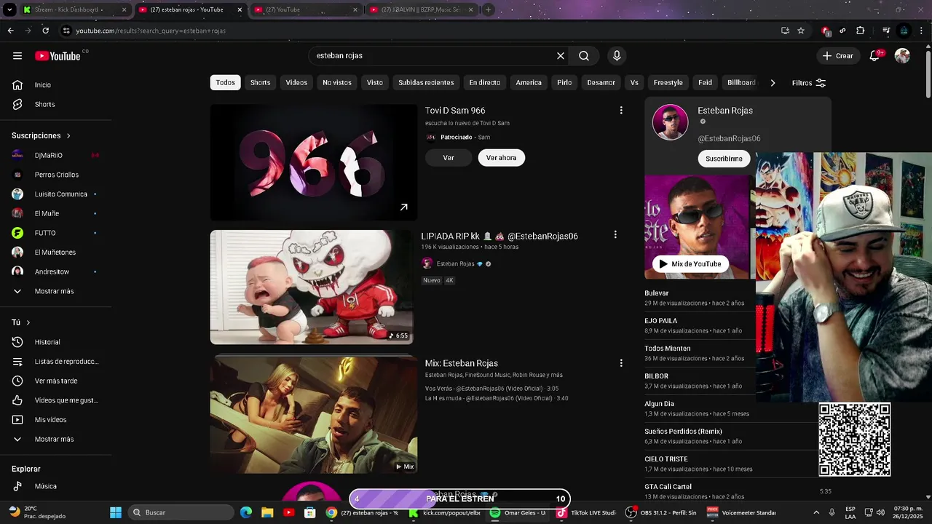Screen dimensions: 932x524
Task: Open the YouTube hamburger guide menu
Action: tap(17, 56)
